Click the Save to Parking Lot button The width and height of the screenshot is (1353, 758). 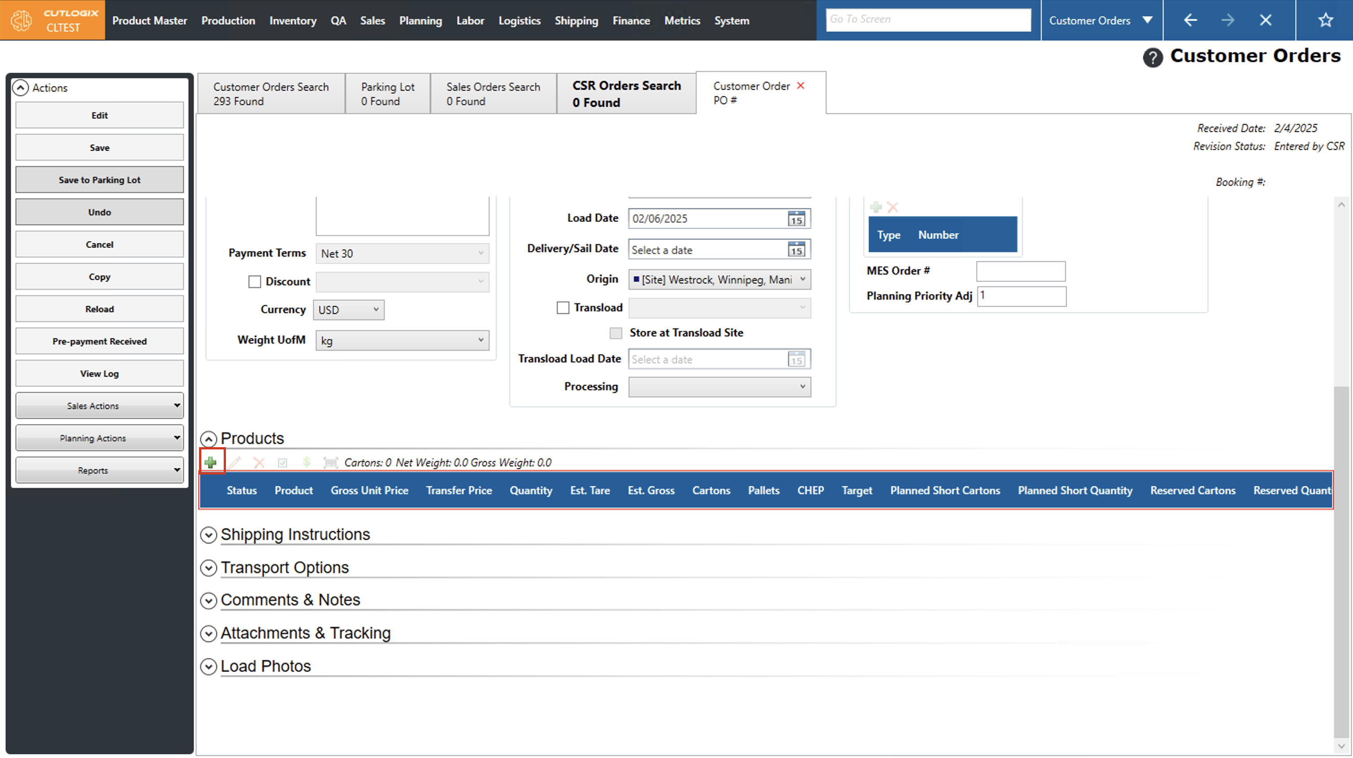(x=99, y=180)
